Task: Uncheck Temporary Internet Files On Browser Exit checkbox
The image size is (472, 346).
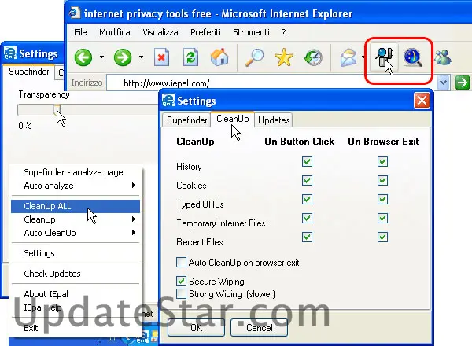Action: [382, 218]
